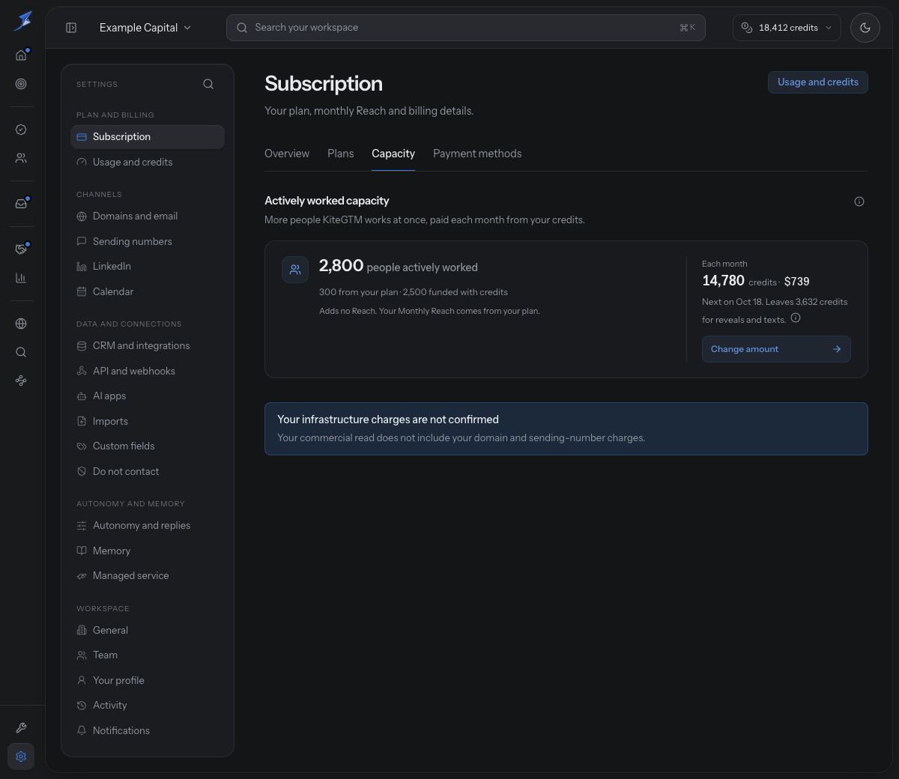899x779 pixels.
Task: Go to Autonomy and replies
Action: point(148,526)
